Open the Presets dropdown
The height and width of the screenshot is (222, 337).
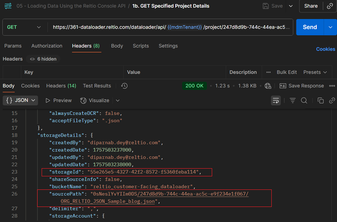(x=315, y=72)
